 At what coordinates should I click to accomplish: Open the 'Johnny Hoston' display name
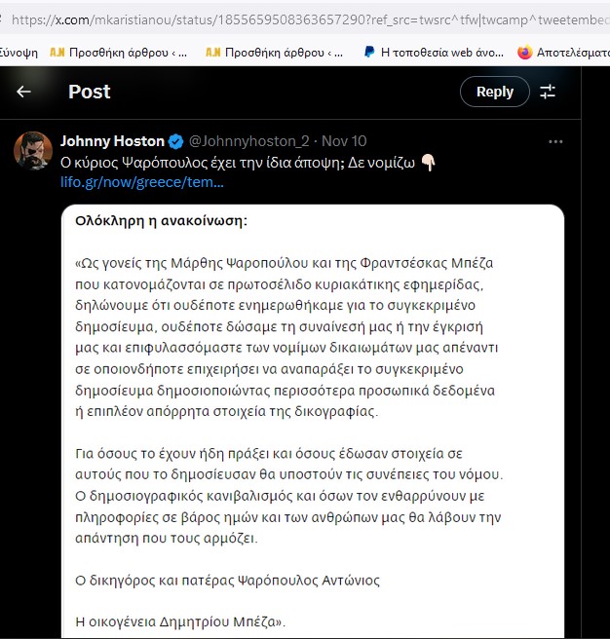(x=112, y=141)
